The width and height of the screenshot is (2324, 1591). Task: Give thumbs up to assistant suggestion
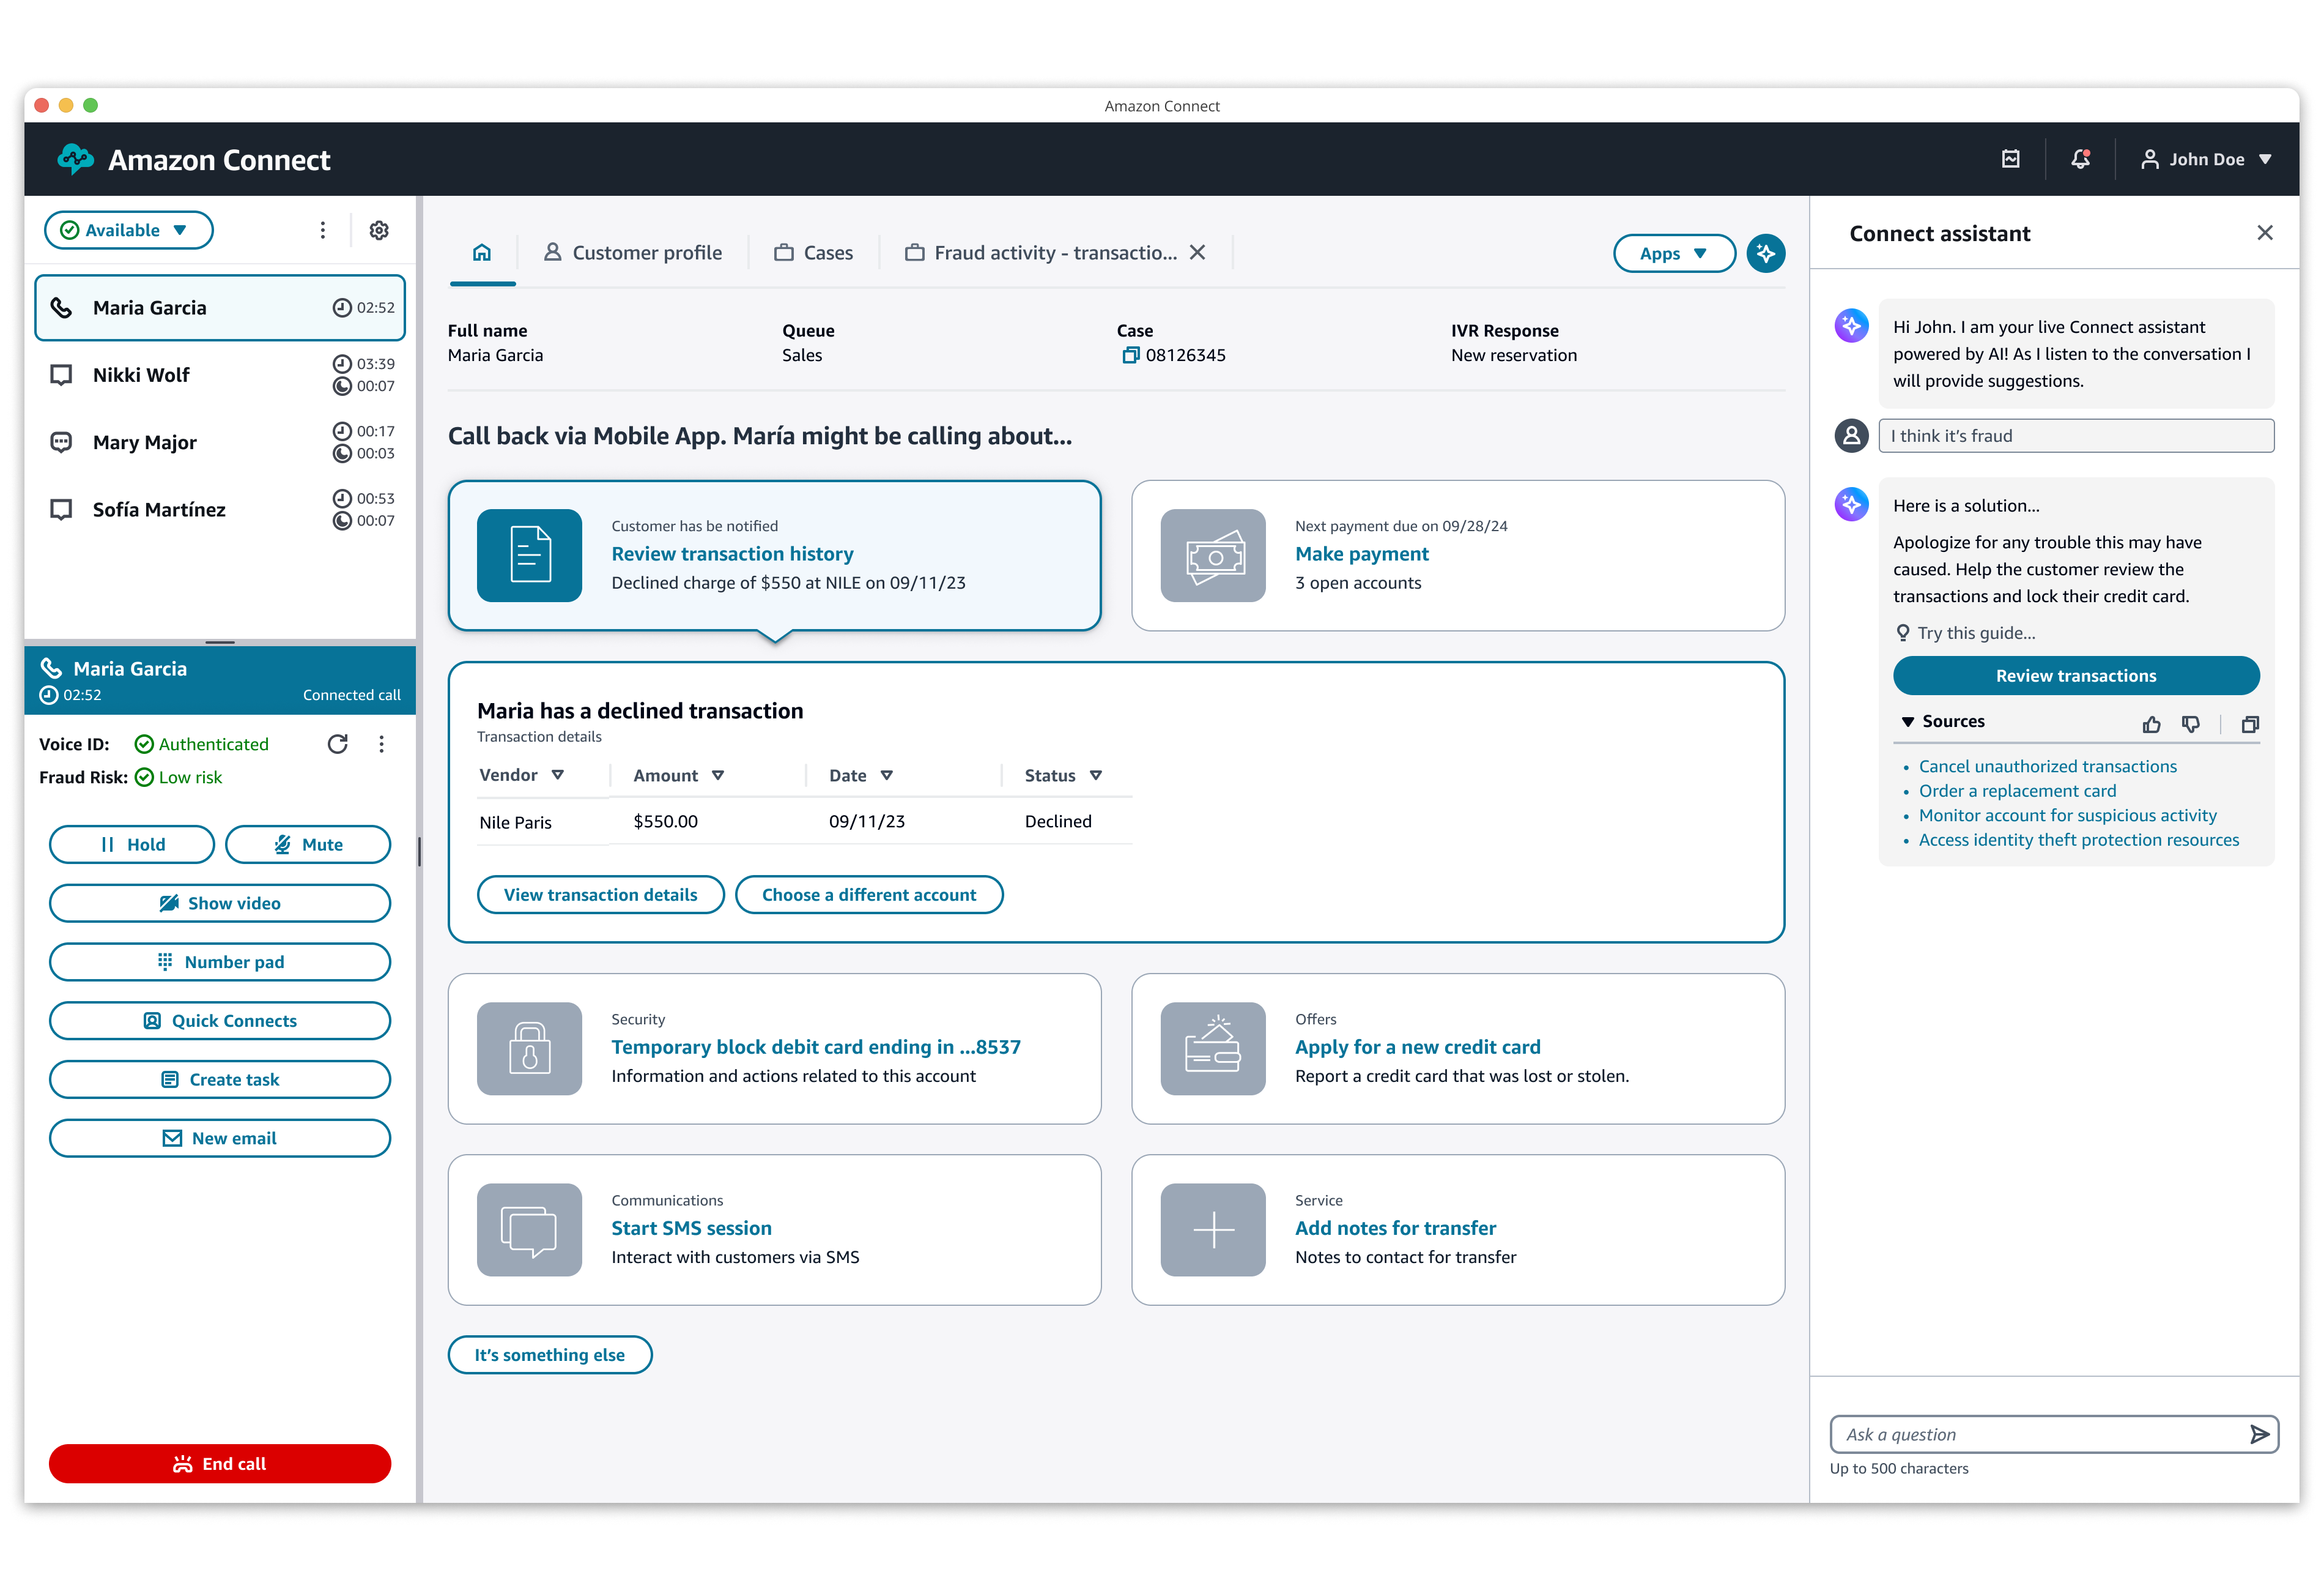(2151, 725)
